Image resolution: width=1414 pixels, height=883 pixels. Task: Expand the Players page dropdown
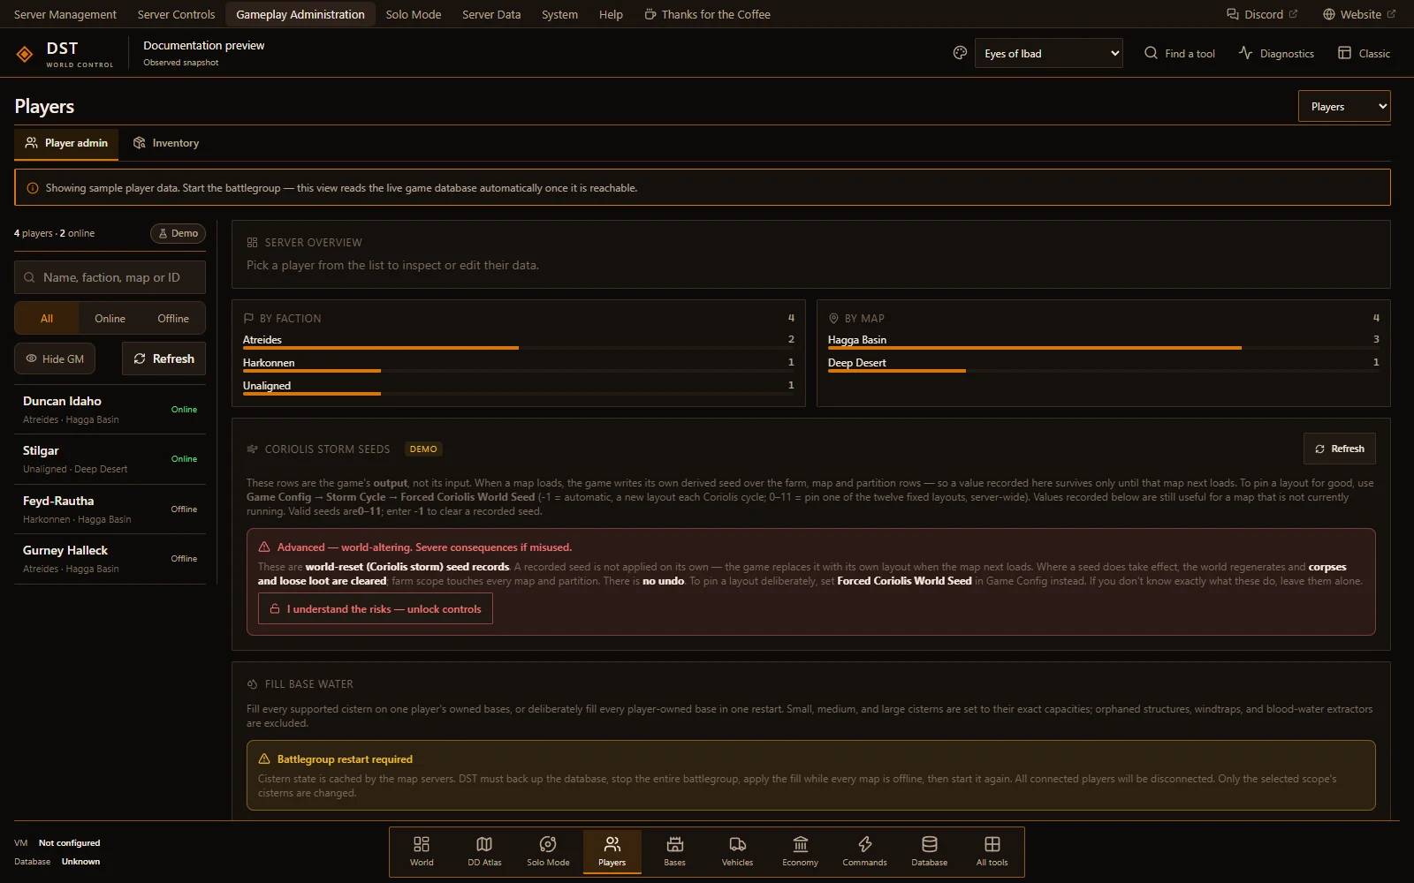[x=1344, y=106]
